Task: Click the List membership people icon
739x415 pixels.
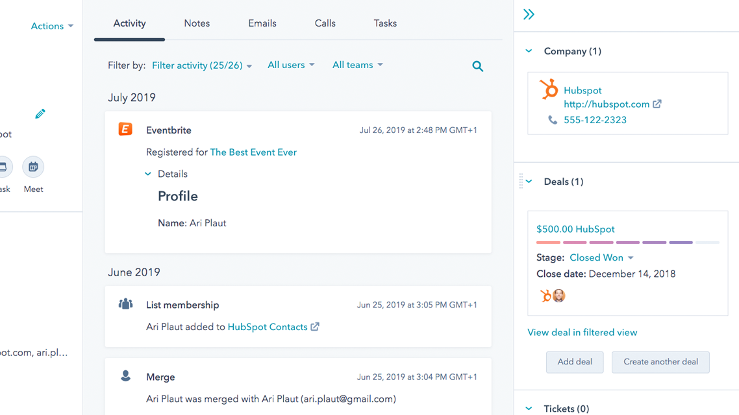Action: [125, 304]
